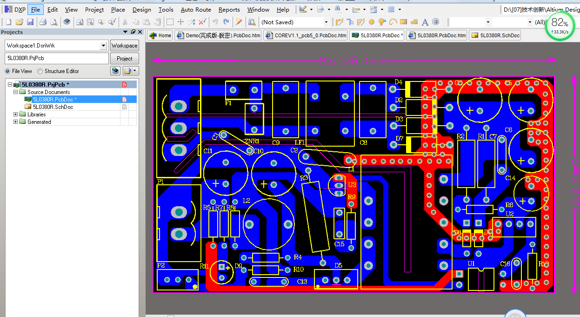Viewport: 580px width, 317px height.
Task: Click the Project button
Action: point(124,59)
